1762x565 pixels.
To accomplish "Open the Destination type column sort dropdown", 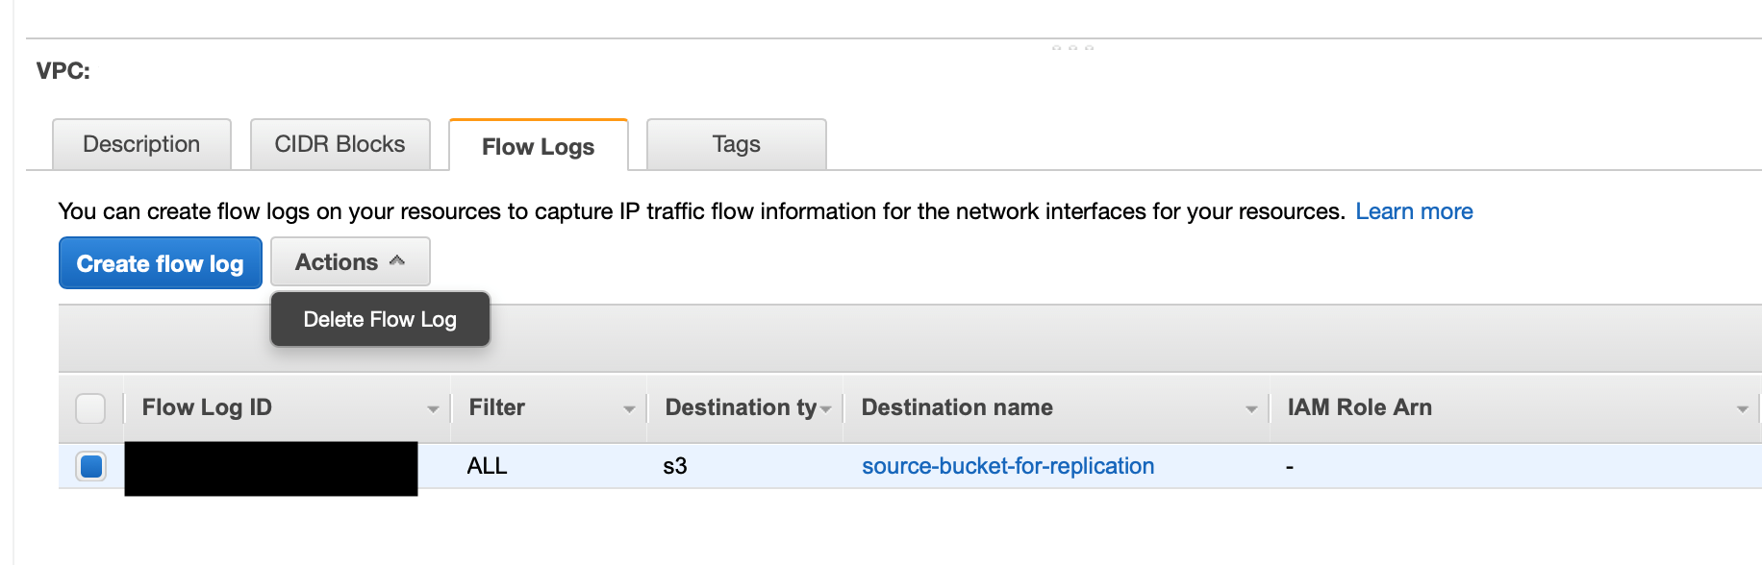I will 825,408.
